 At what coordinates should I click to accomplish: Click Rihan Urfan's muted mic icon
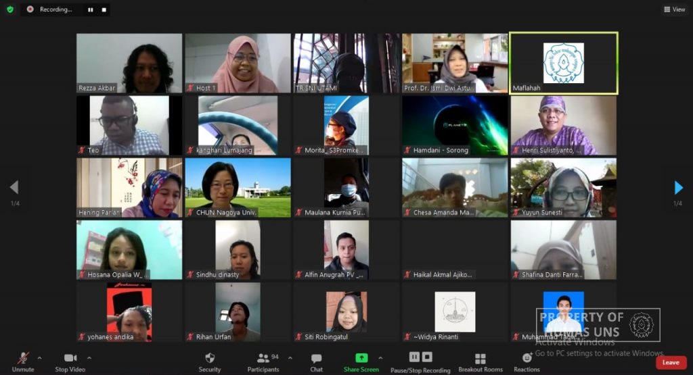click(190, 336)
